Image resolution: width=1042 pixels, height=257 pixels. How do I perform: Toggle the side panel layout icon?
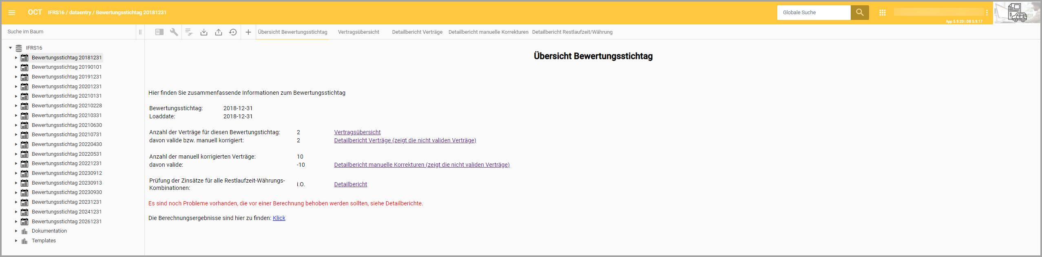tap(159, 32)
